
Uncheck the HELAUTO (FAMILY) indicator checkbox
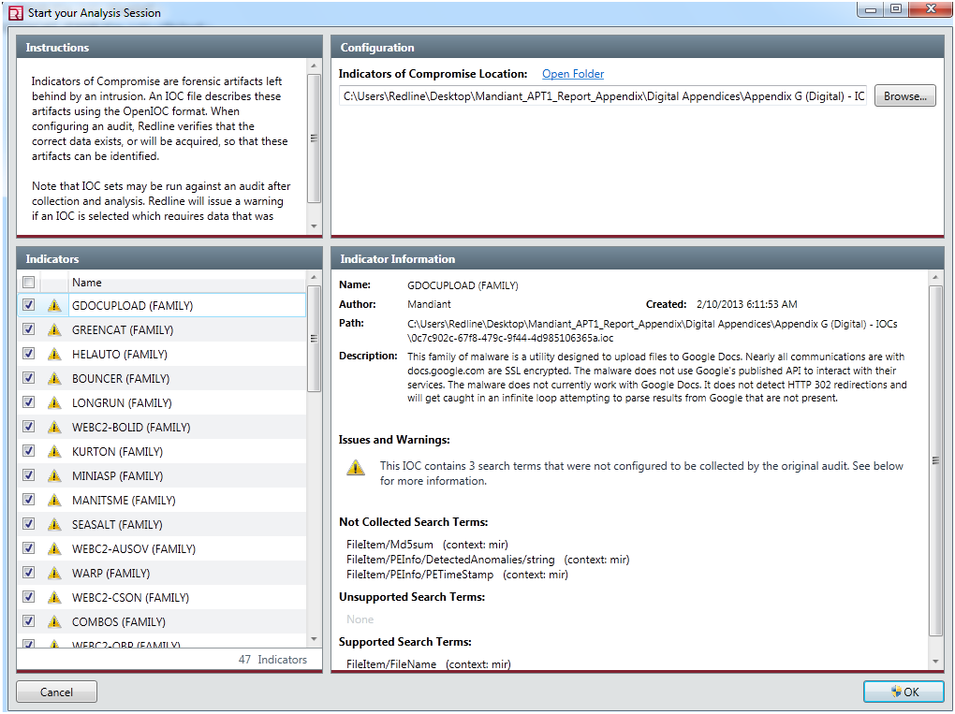[x=29, y=354]
